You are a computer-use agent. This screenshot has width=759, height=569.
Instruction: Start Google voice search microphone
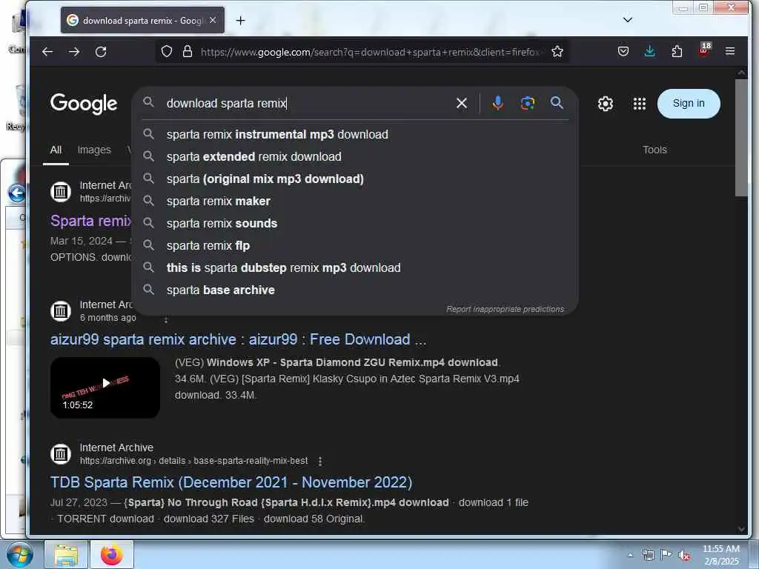click(x=497, y=103)
